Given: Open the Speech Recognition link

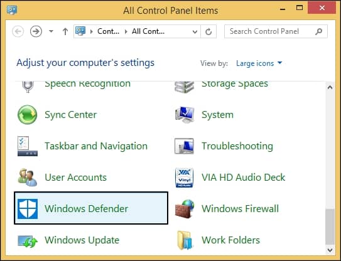Looking at the screenshot, I should pyautogui.click(x=87, y=85).
